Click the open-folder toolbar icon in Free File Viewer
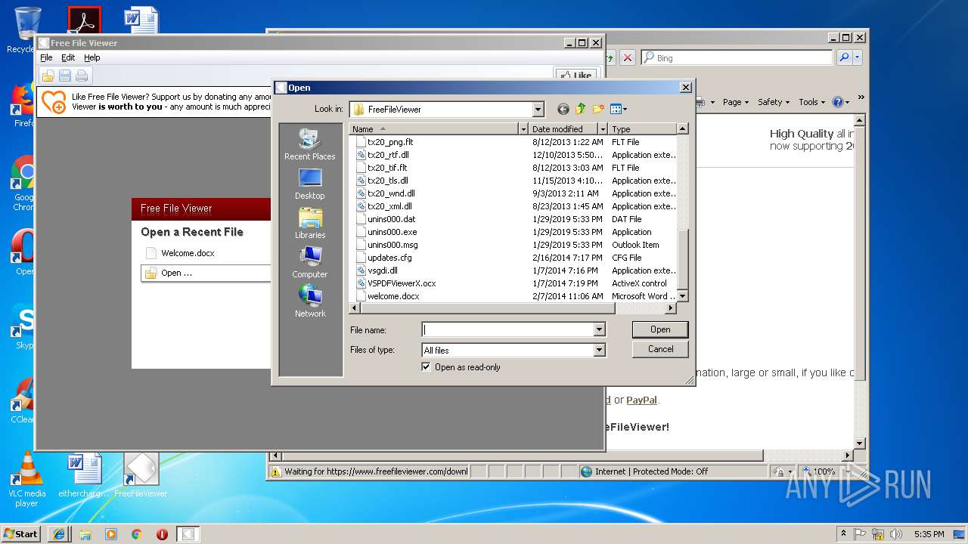968x544 pixels. click(x=48, y=76)
